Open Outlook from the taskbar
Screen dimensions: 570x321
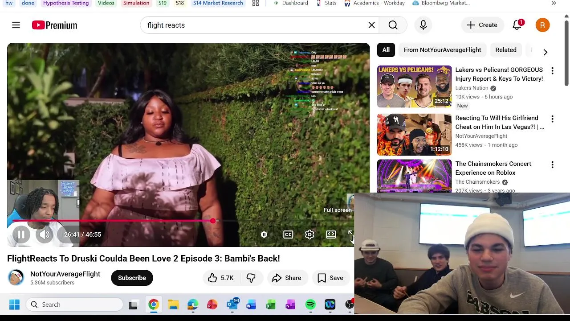tap(232, 305)
